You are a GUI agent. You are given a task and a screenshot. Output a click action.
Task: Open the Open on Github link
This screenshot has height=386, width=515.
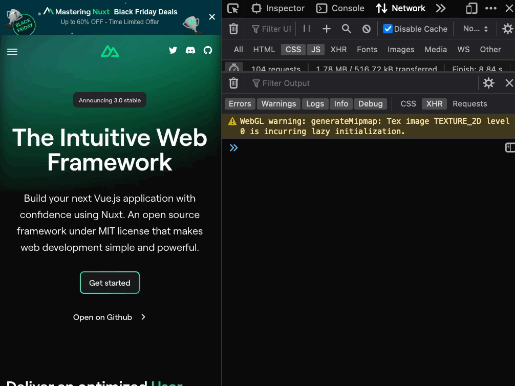pyautogui.click(x=110, y=317)
